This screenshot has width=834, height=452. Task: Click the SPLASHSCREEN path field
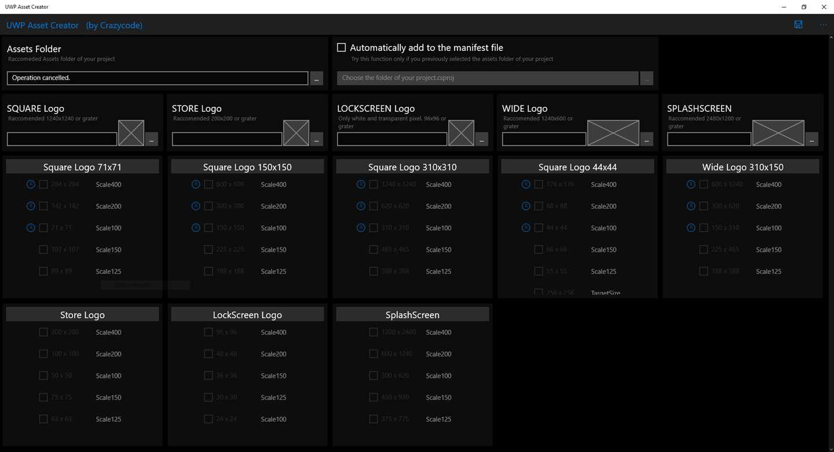(709, 139)
